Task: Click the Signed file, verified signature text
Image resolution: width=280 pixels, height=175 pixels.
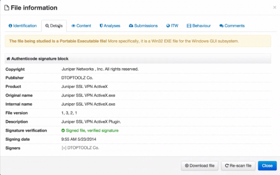Action: pyautogui.click(x=92, y=131)
